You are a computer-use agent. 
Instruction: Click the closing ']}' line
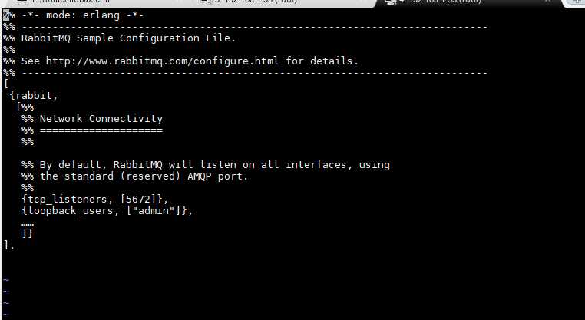pyautogui.click(x=28, y=233)
